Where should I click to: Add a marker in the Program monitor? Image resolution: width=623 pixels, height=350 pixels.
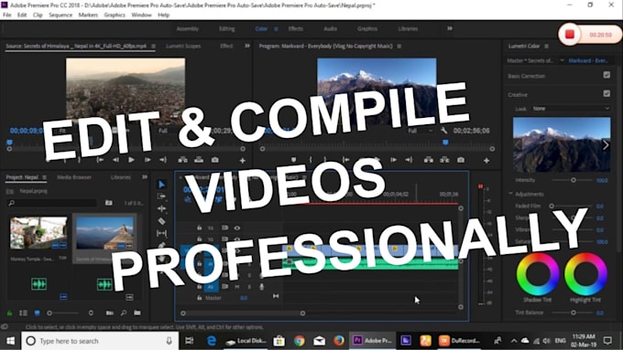point(293,160)
